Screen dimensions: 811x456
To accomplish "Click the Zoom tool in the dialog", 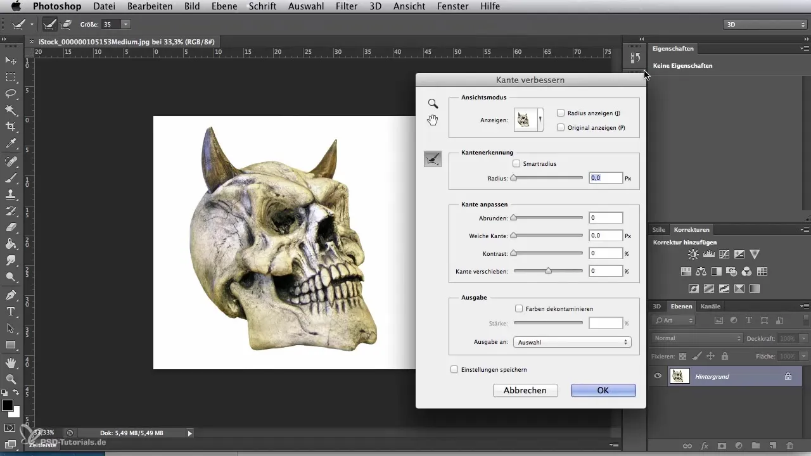I will 433,104.
